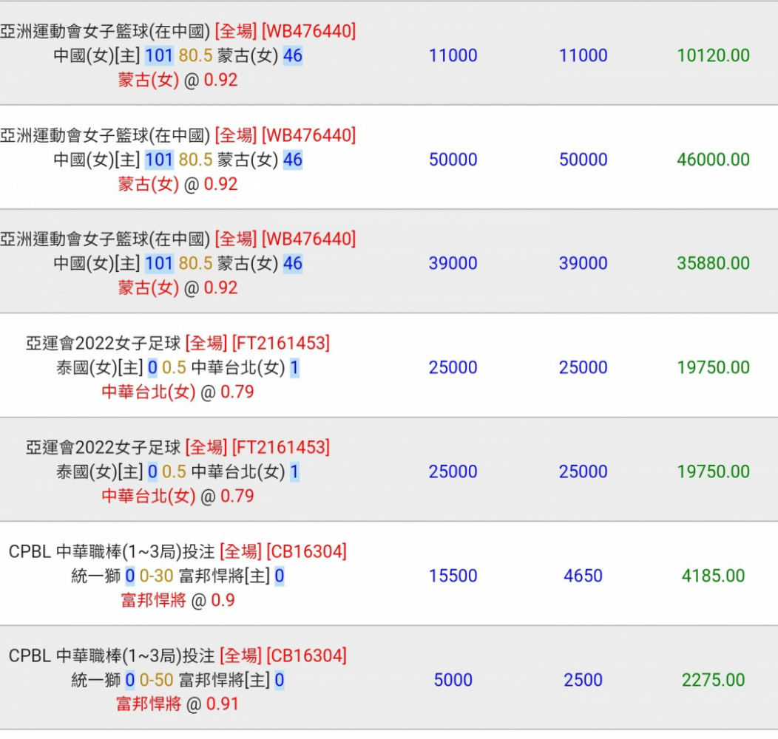
Task: Click WB476440 code in the 10120.00 row
Action: [x=310, y=31]
